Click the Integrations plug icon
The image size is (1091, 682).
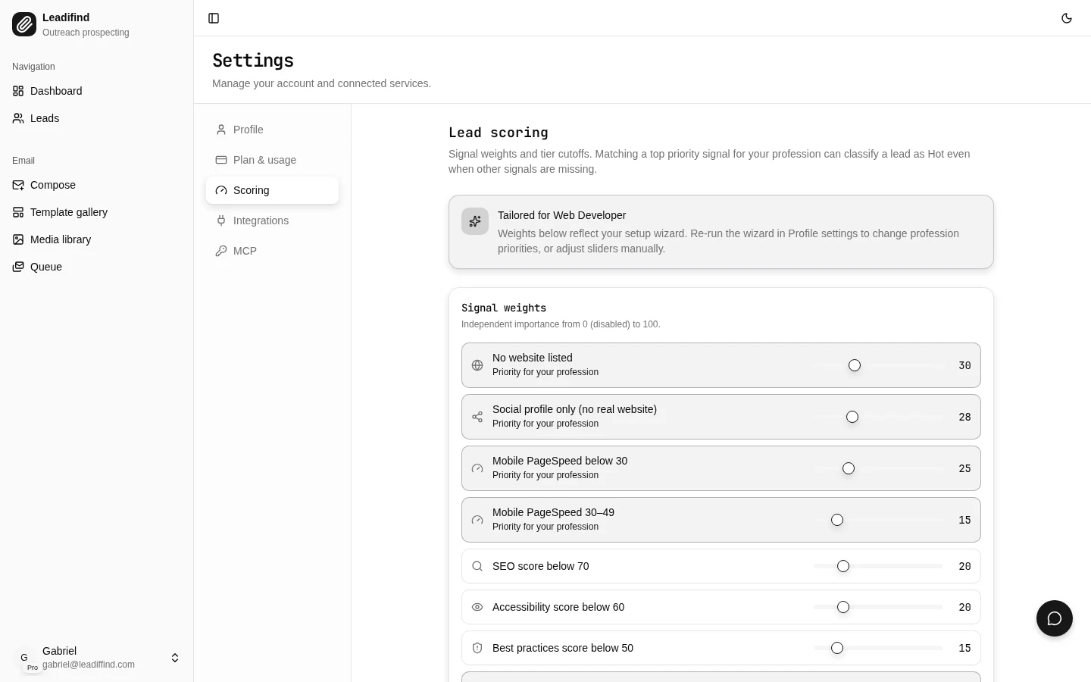(221, 221)
